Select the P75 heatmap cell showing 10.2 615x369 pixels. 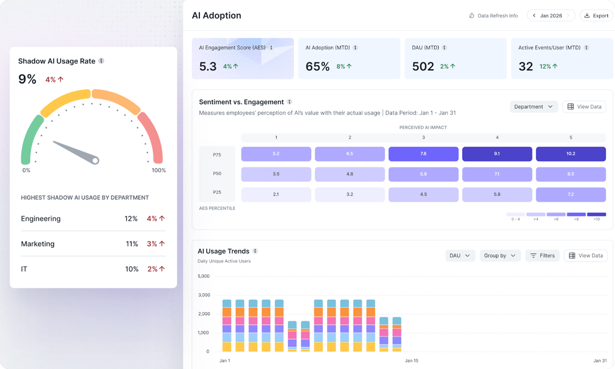tap(571, 154)
